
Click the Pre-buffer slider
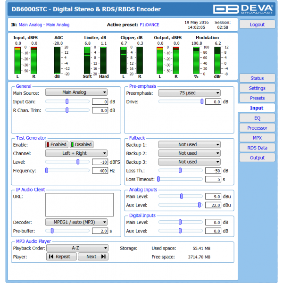coord(67,231)
